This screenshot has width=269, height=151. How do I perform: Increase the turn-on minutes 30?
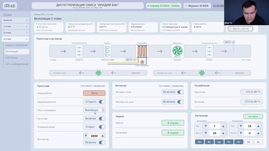click(x=223, y=133)
